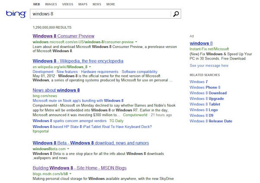Switch to the VIDEOS tab
260x183 pixels.
[68, 4]
